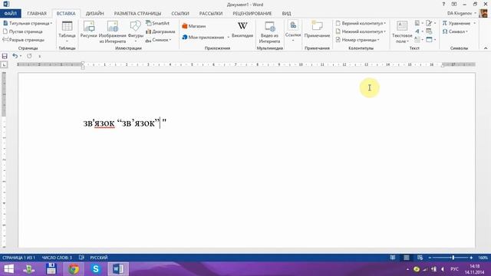
Task: Insert a Разрыв страницы page break
Action: coord(24,40)
